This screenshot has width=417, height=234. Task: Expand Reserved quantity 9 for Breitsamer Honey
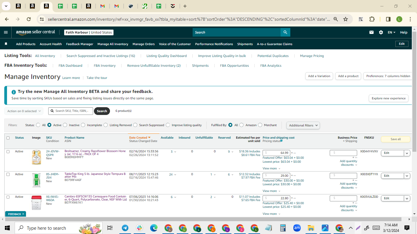(230, 152)
